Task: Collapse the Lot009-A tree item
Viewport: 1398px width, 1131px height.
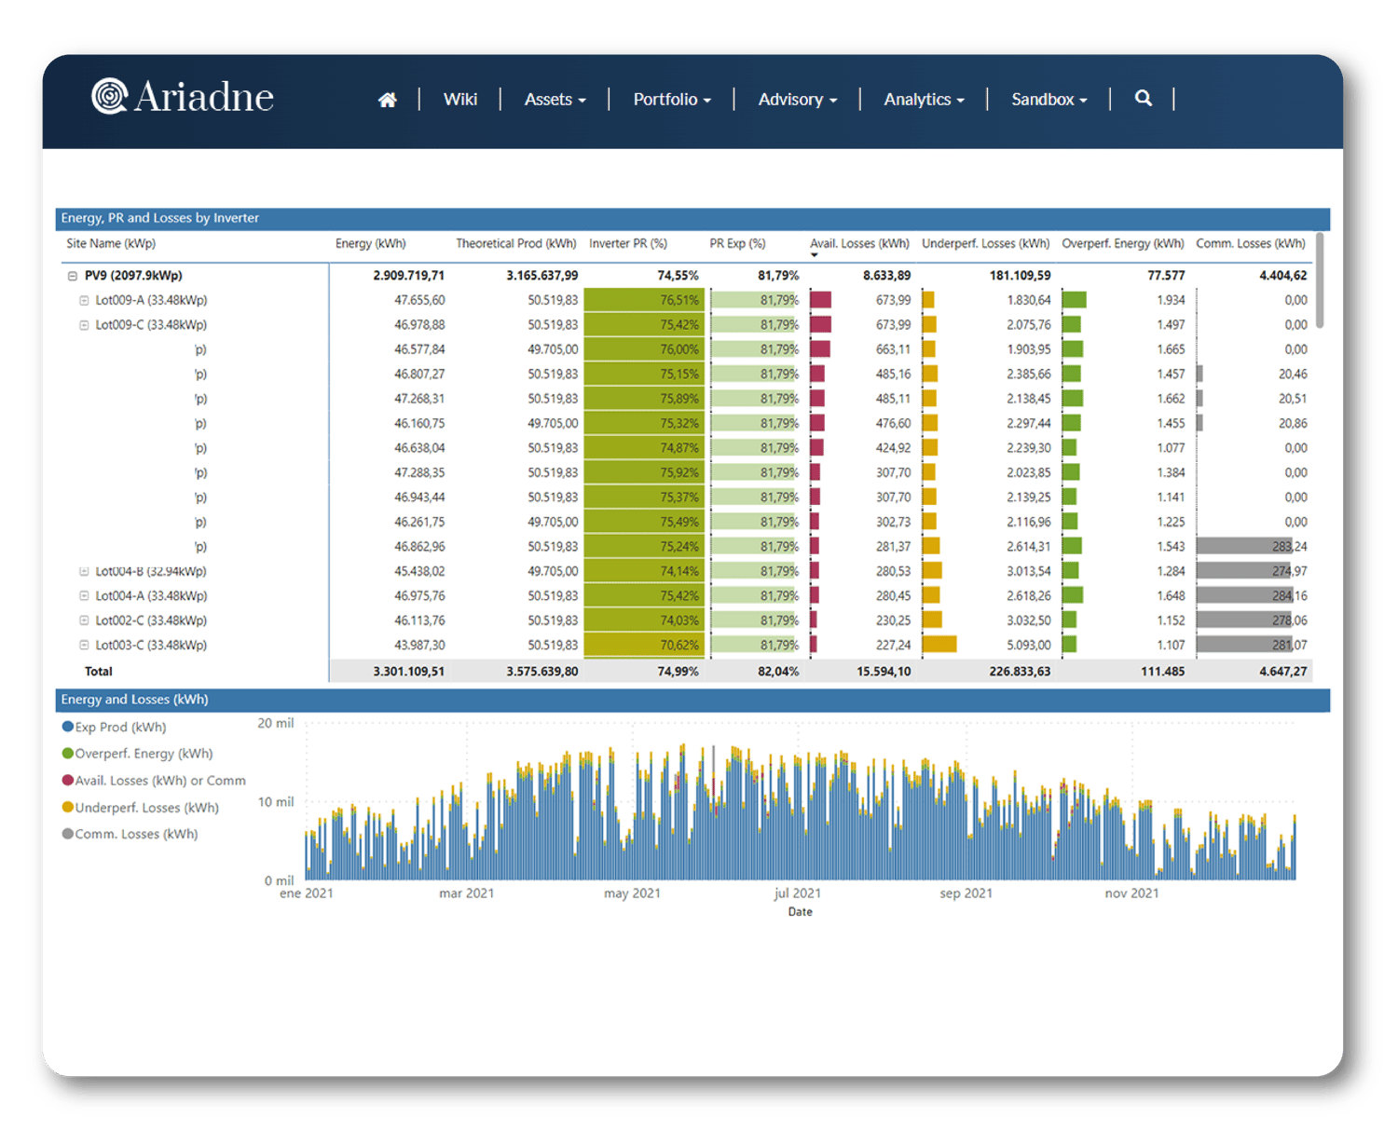Action: coord(82,300)
